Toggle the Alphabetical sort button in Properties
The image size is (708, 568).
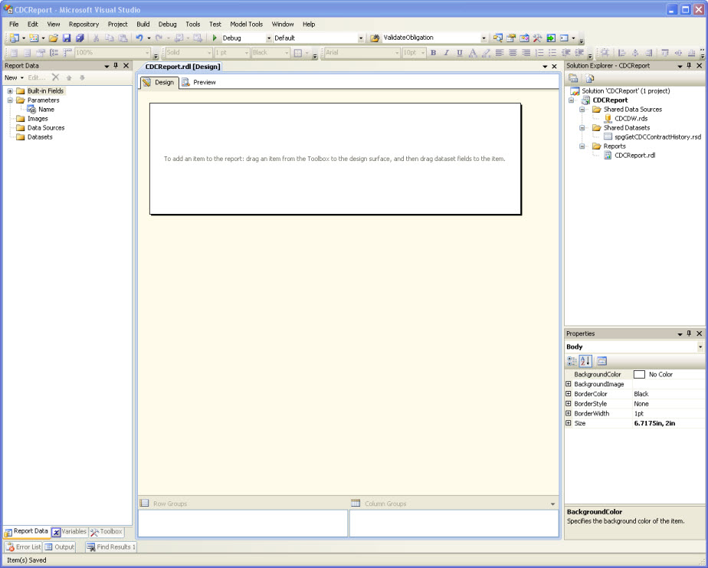click(x=585, y=361)
